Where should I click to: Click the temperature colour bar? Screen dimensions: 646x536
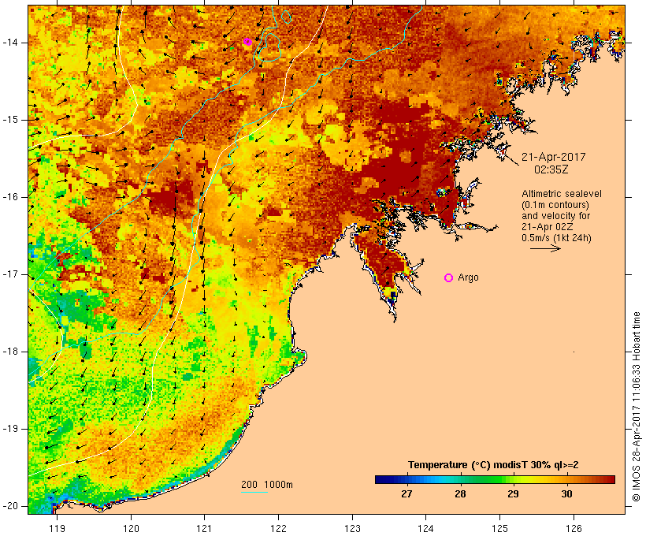(x=495, y=479)
